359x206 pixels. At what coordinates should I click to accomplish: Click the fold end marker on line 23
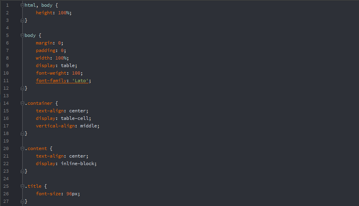(23, 171)
